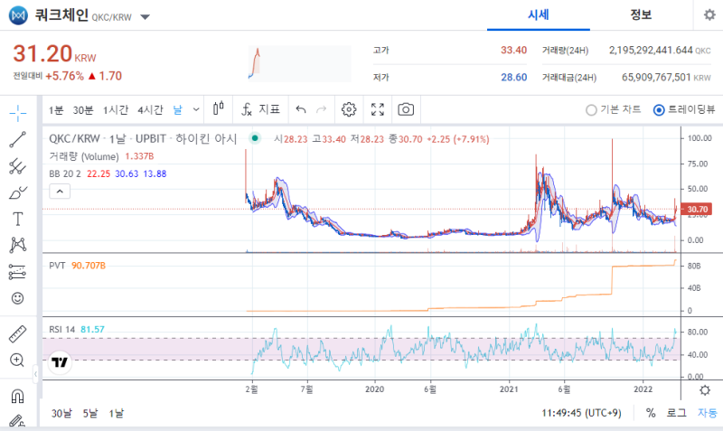
Task: Click the 거래량 (Volume) indicator legend
Action: tap(84, 156)
